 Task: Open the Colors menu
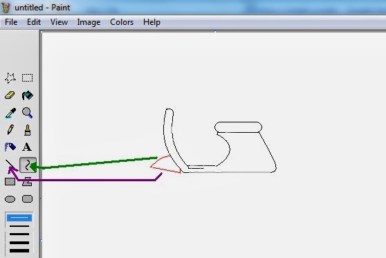point(122,22)
